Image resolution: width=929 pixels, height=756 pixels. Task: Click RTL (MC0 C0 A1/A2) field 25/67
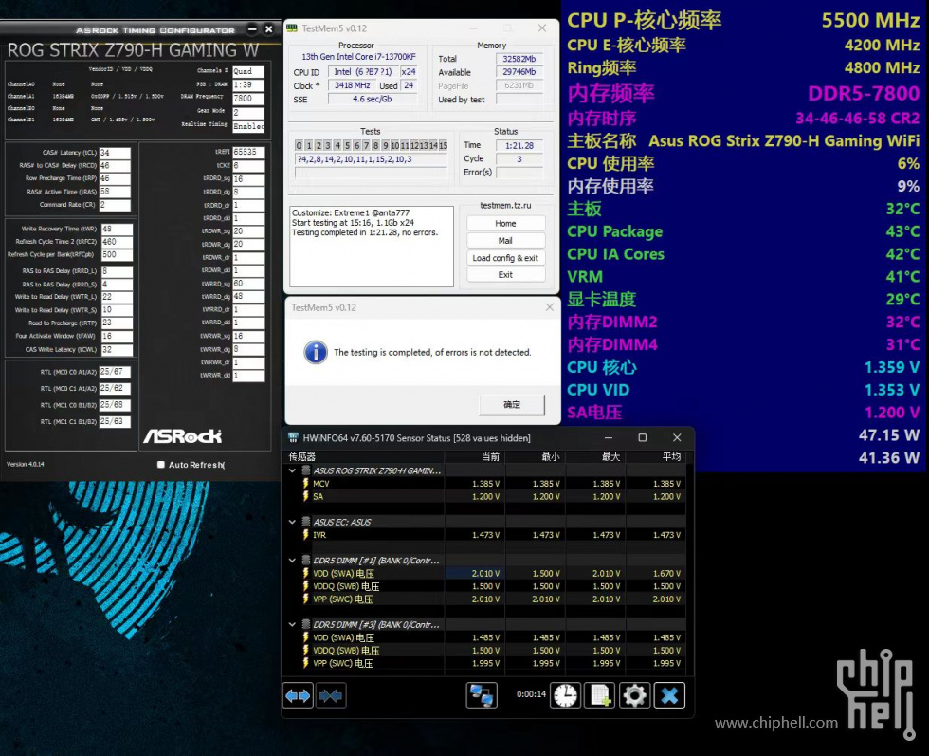pos(115,372)
